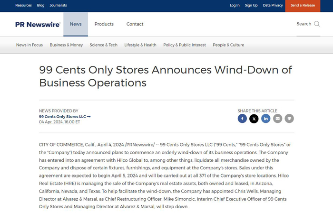Email this article via envelope icon
This screenshot has height=213, width=333.
tap(277, 119)
